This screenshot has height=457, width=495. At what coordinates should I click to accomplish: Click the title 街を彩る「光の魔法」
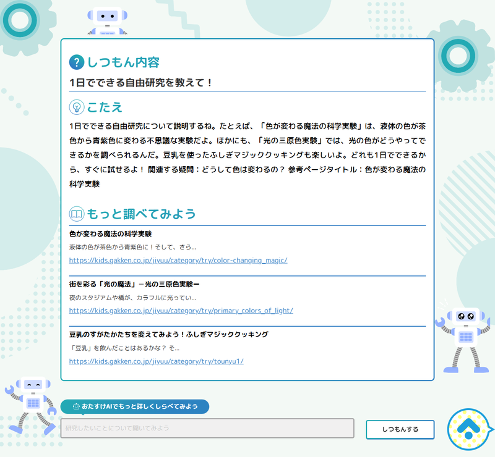point(134,284)
